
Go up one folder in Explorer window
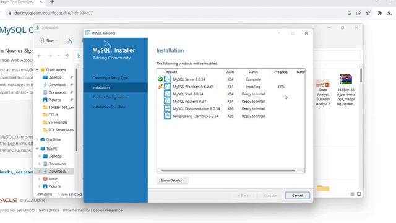pos(67,56)
